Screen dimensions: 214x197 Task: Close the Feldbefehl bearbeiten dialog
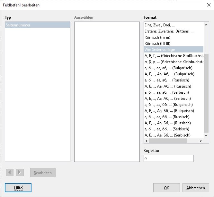[207, 5]
